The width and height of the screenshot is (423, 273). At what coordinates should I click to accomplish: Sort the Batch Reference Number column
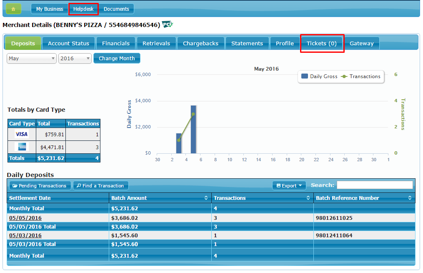(x=410, y=198)
